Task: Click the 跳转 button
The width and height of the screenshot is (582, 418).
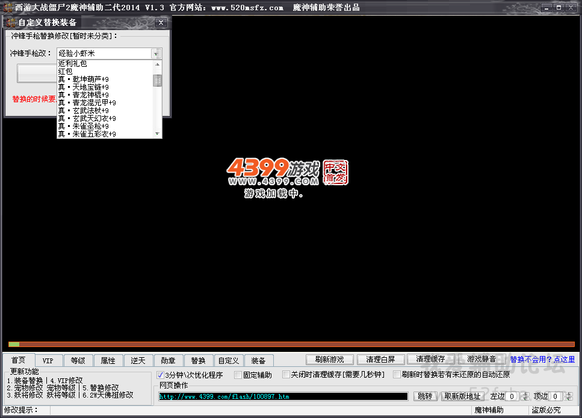Action: click(x=425, y=396)
